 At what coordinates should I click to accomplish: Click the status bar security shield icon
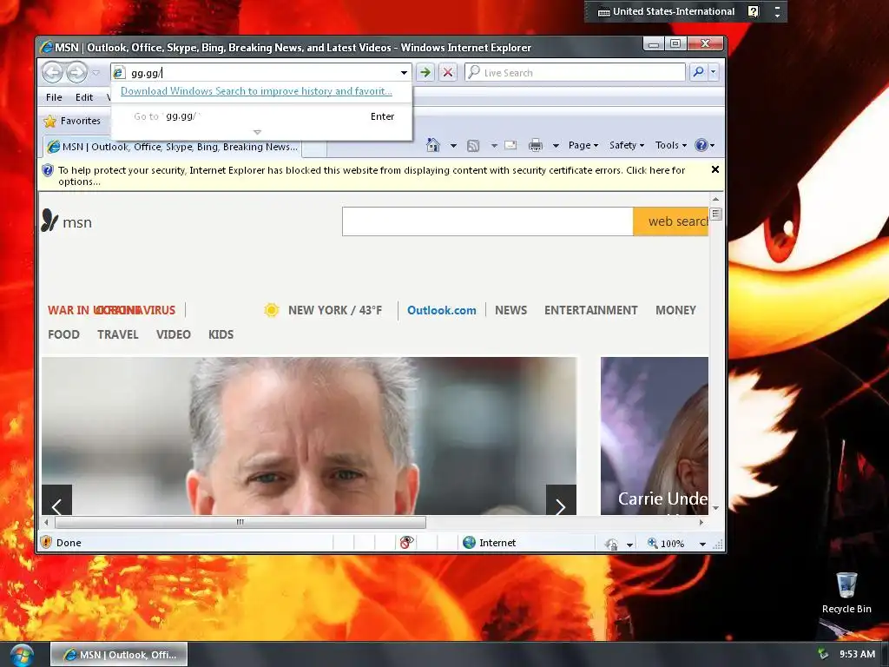click(47, 543)
